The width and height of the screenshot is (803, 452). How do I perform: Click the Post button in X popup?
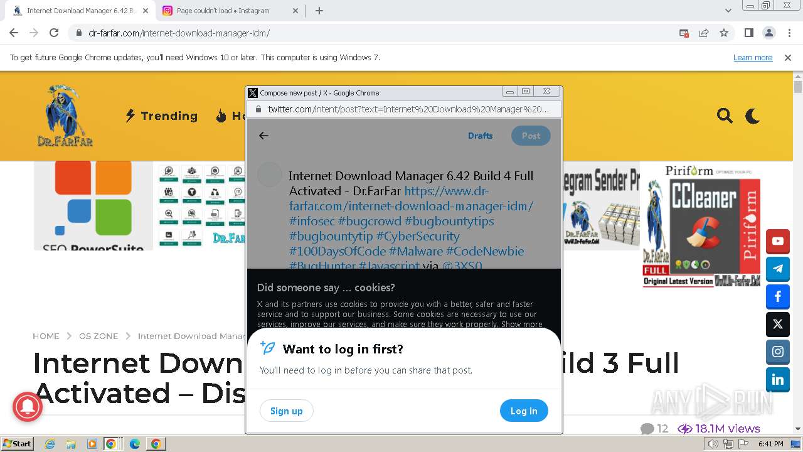(x=531, y=136)
